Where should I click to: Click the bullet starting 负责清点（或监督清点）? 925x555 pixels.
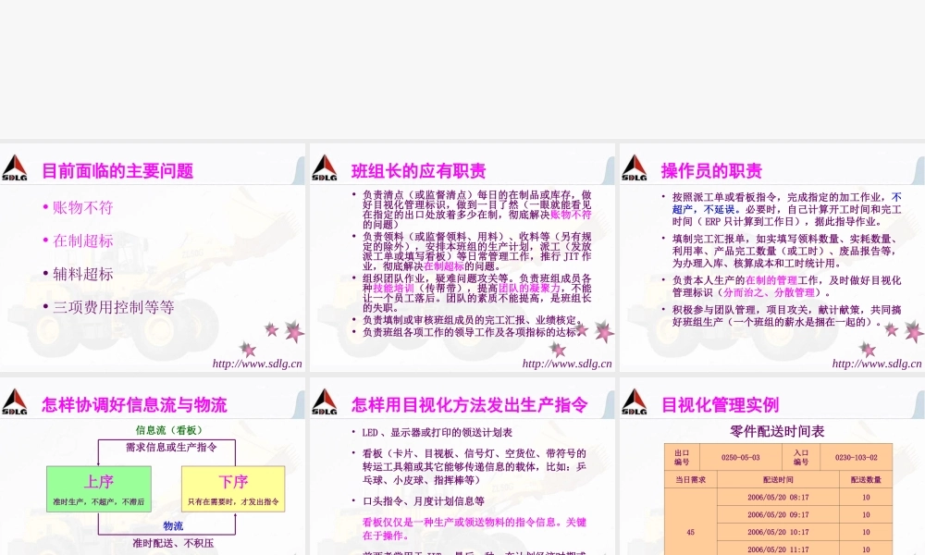click(476, 209)
